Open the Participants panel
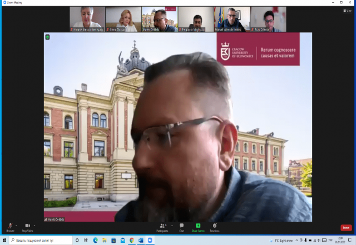 [162, 227]
